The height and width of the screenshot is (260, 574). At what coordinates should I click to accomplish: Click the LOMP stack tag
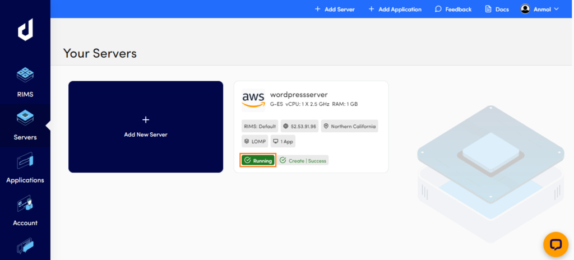pyautogui.click(x=255, y=141)
